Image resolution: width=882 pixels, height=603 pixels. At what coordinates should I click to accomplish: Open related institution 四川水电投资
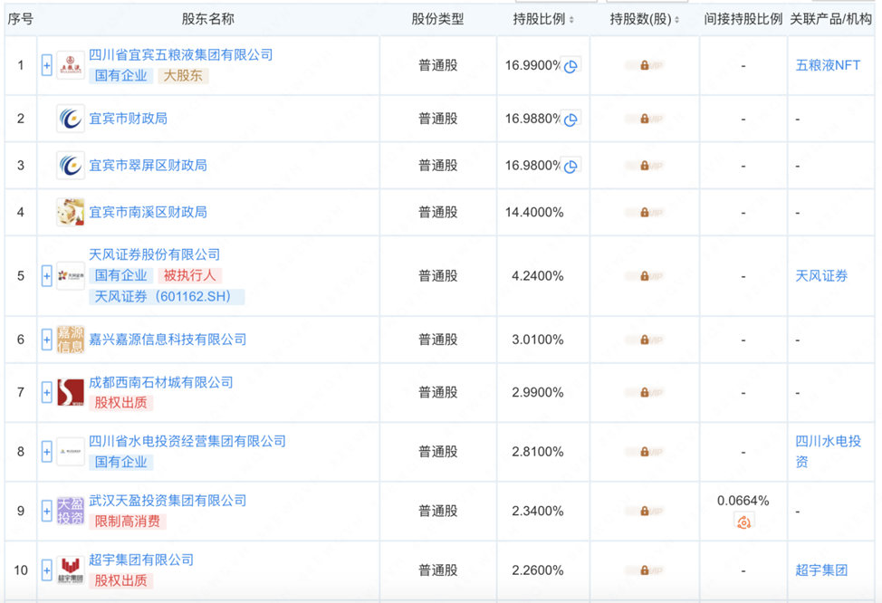828,451
